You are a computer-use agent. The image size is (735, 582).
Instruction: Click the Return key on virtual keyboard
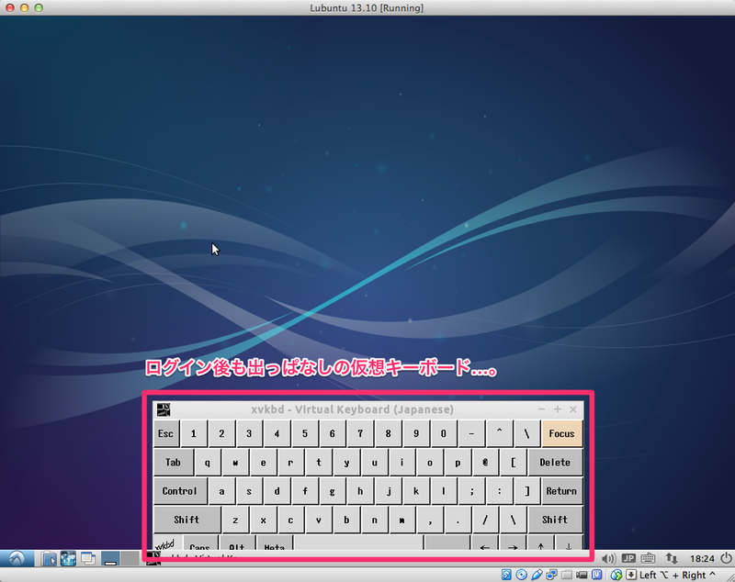click(561, 491)
